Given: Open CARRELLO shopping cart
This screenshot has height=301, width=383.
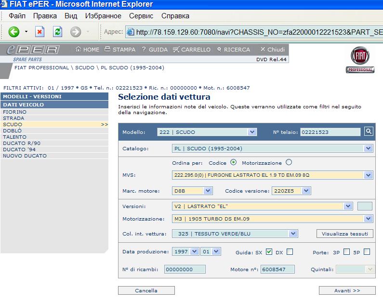Looking at the screenshot, I should point(191,50).
